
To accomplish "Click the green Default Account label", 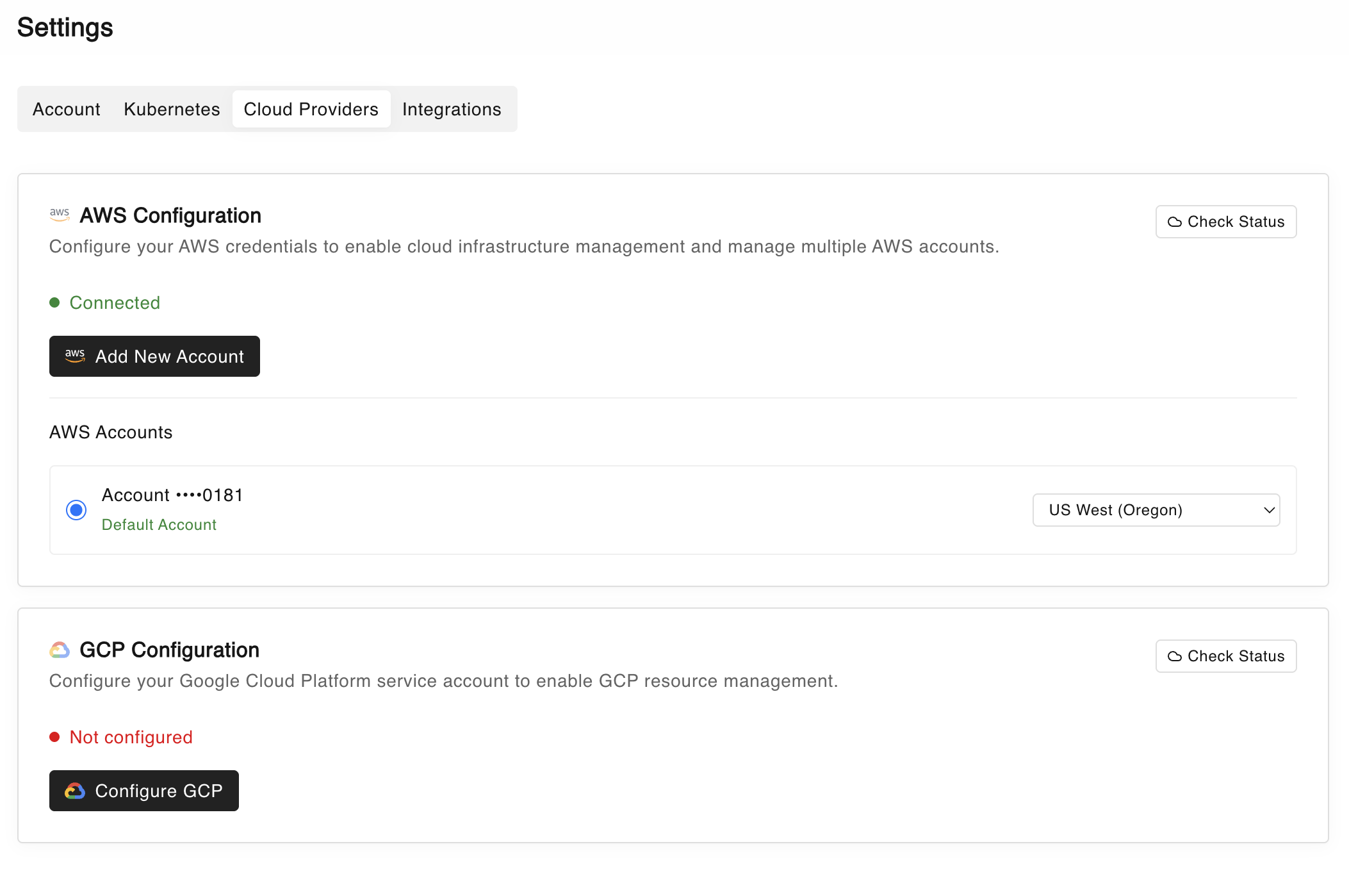I will click(x=159, y=525).
